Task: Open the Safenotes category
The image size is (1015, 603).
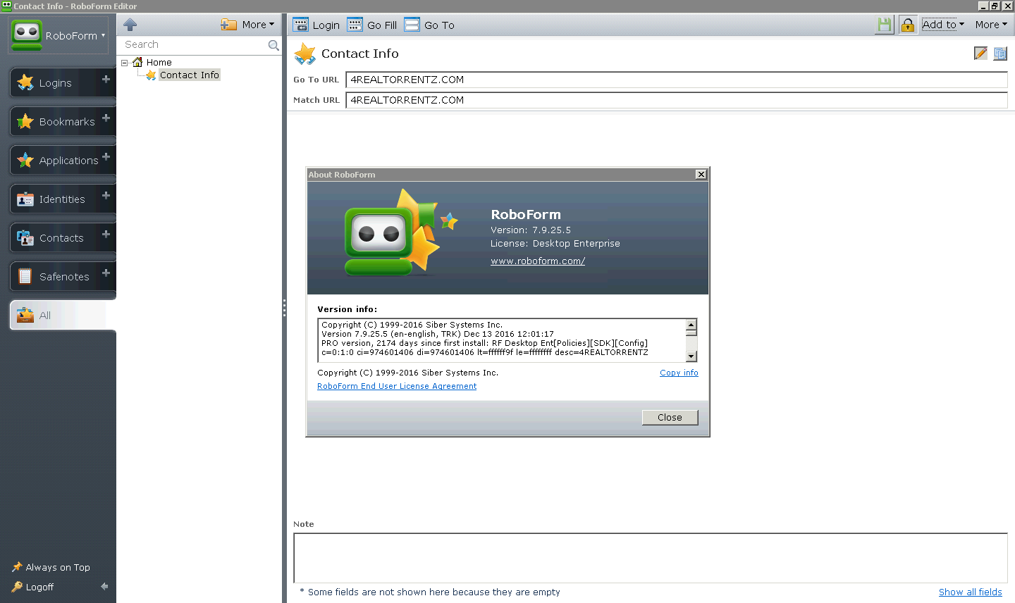Action: click(x=55, y=277)
